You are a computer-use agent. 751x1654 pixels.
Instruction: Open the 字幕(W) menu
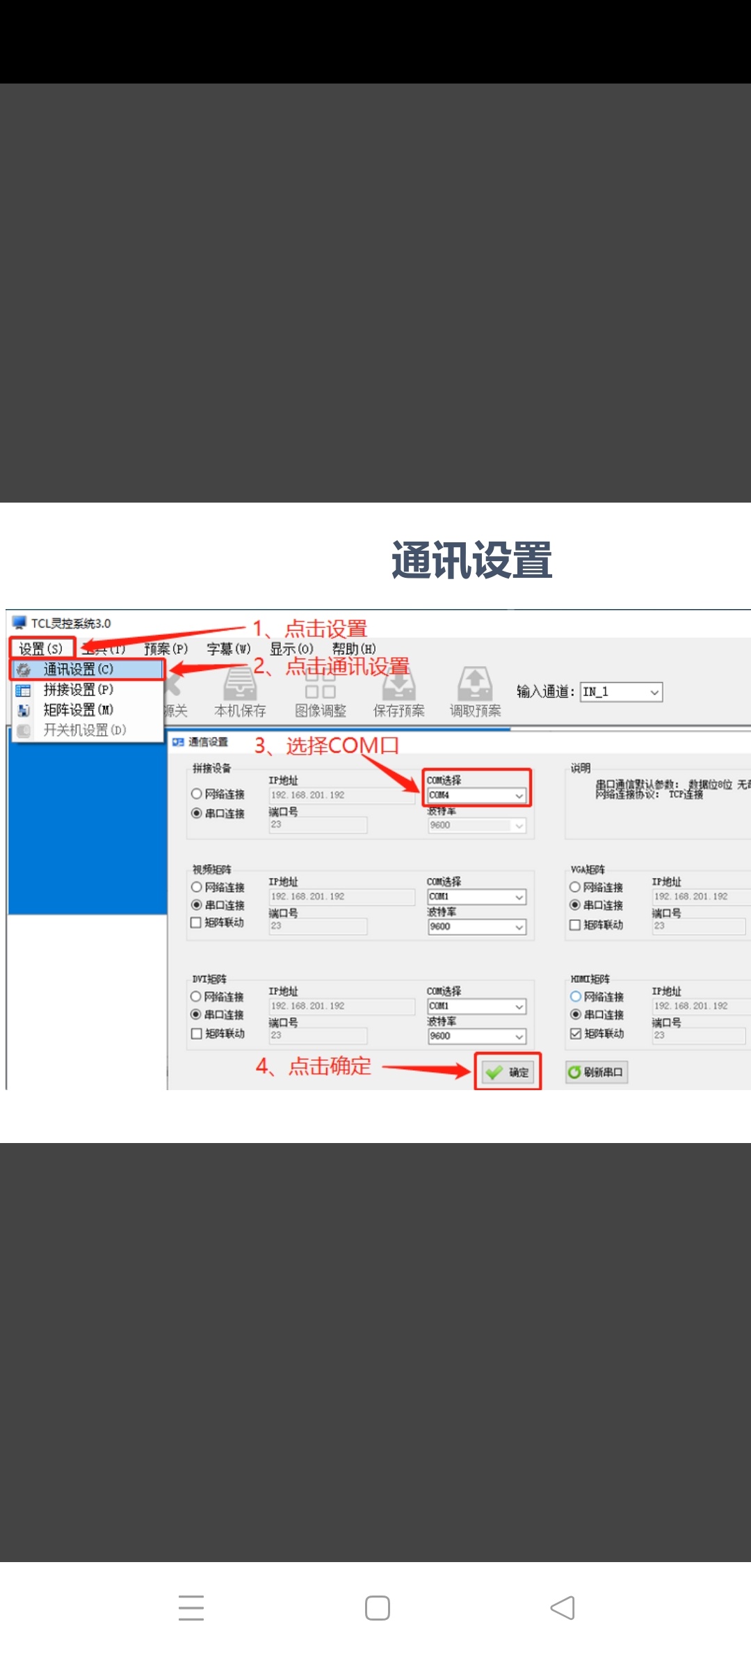pos(228,649)
